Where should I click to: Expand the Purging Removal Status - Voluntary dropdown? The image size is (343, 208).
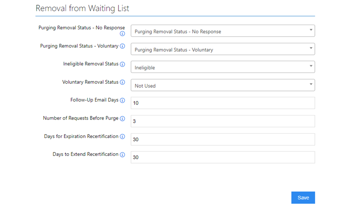coord(223,49)
